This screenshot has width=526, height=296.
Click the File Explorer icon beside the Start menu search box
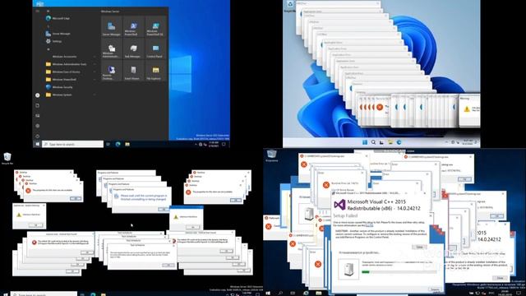pyautogui.click(x=127, y=145)
